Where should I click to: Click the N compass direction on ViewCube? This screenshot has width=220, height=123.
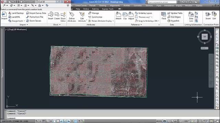pyautogui.click(x=205, y=30)
